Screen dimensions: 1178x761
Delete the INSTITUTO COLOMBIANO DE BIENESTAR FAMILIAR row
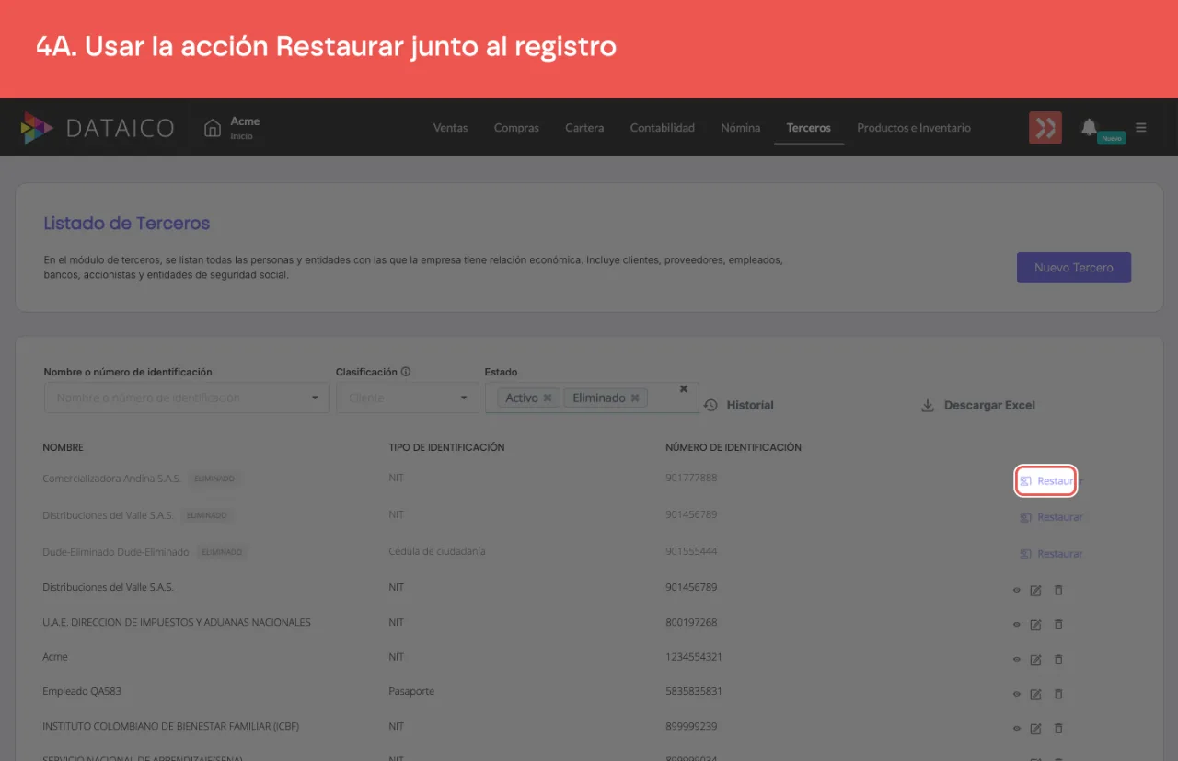coord(1058,728)
